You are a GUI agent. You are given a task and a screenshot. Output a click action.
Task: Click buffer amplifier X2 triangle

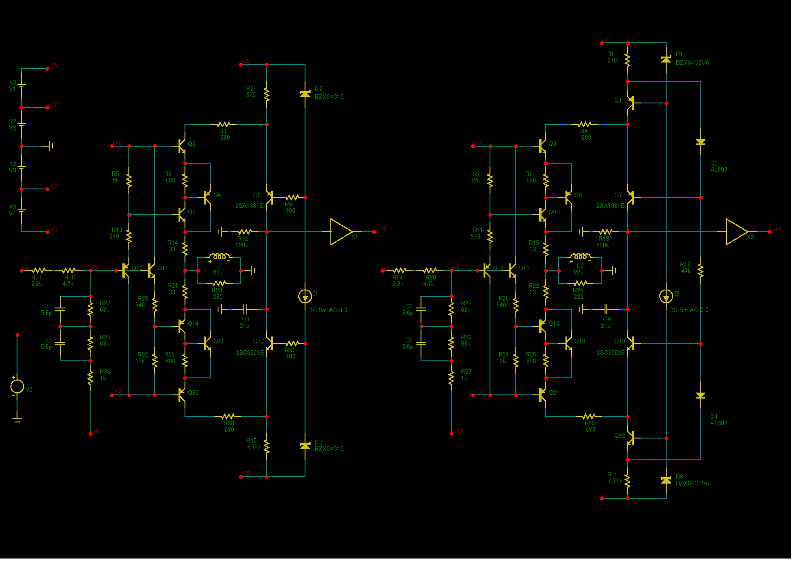737,232
